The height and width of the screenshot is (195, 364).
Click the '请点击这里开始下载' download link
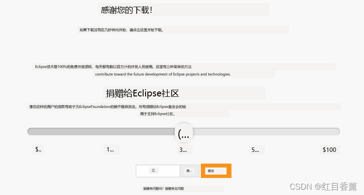tap(146, 30)
